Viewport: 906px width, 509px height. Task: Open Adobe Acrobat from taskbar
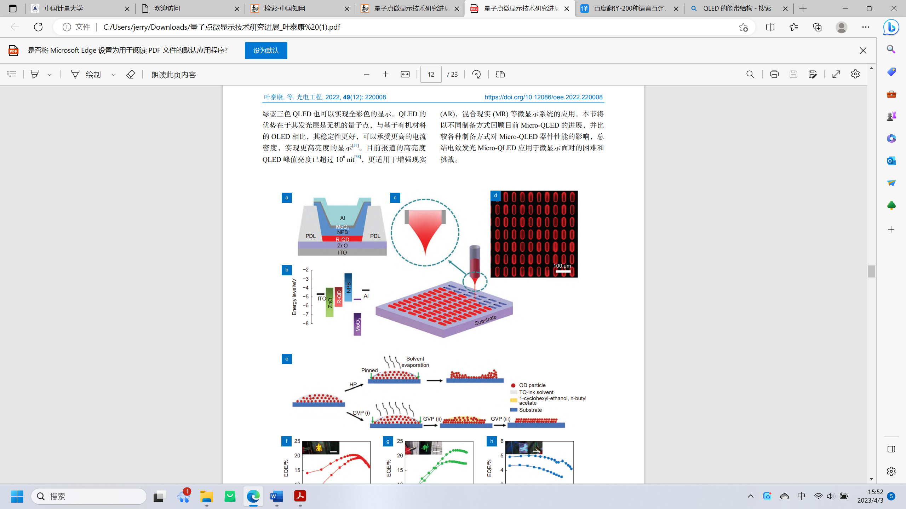(300, 497)
